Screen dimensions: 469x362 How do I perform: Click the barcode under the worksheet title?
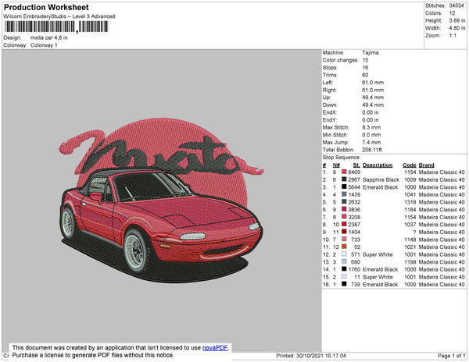(x=55, y=27)
